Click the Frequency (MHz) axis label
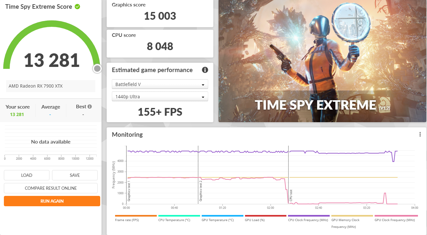The image size is (427, 235). click(x=114, y=175)
